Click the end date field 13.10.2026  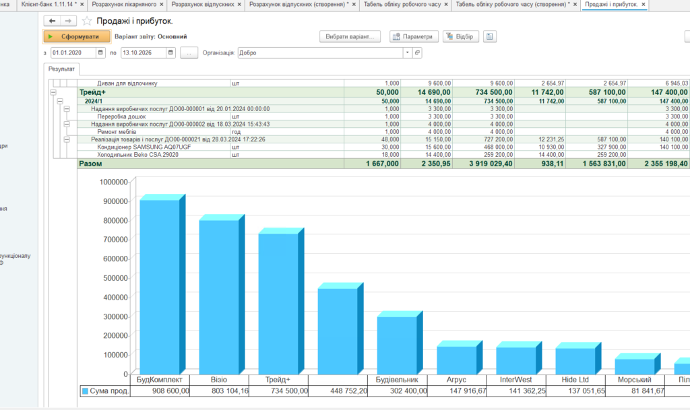click(x=144, y=53)
